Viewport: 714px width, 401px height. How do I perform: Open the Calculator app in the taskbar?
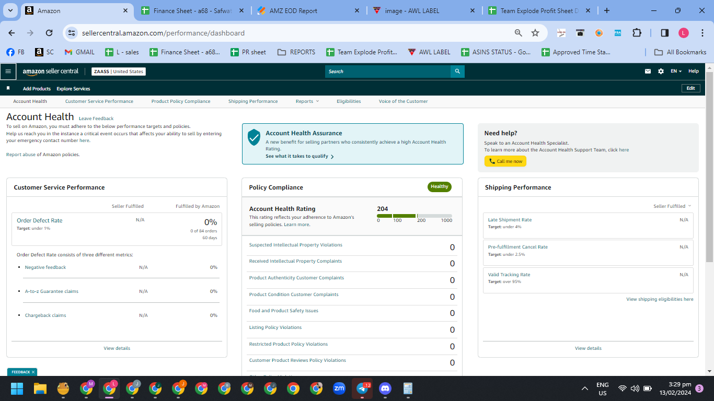(408, 388)
